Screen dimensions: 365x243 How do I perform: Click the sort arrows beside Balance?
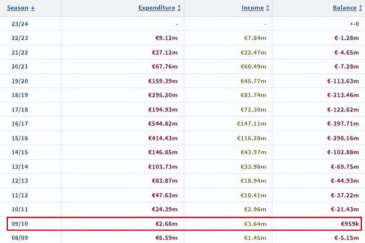[361, 8]
